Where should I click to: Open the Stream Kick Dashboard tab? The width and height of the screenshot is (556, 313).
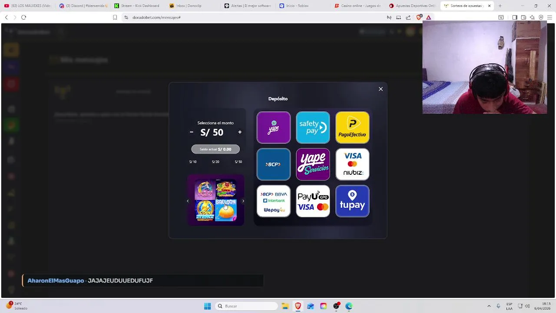click(138, 6)
